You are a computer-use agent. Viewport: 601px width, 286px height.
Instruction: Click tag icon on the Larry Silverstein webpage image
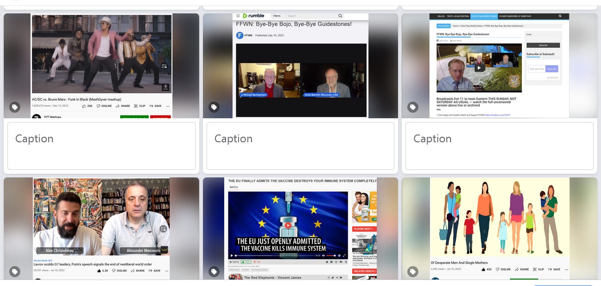[x=412, y=107]
